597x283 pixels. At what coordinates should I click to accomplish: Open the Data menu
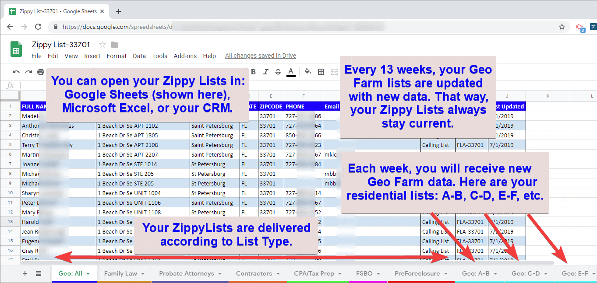(x=139, y=56)
